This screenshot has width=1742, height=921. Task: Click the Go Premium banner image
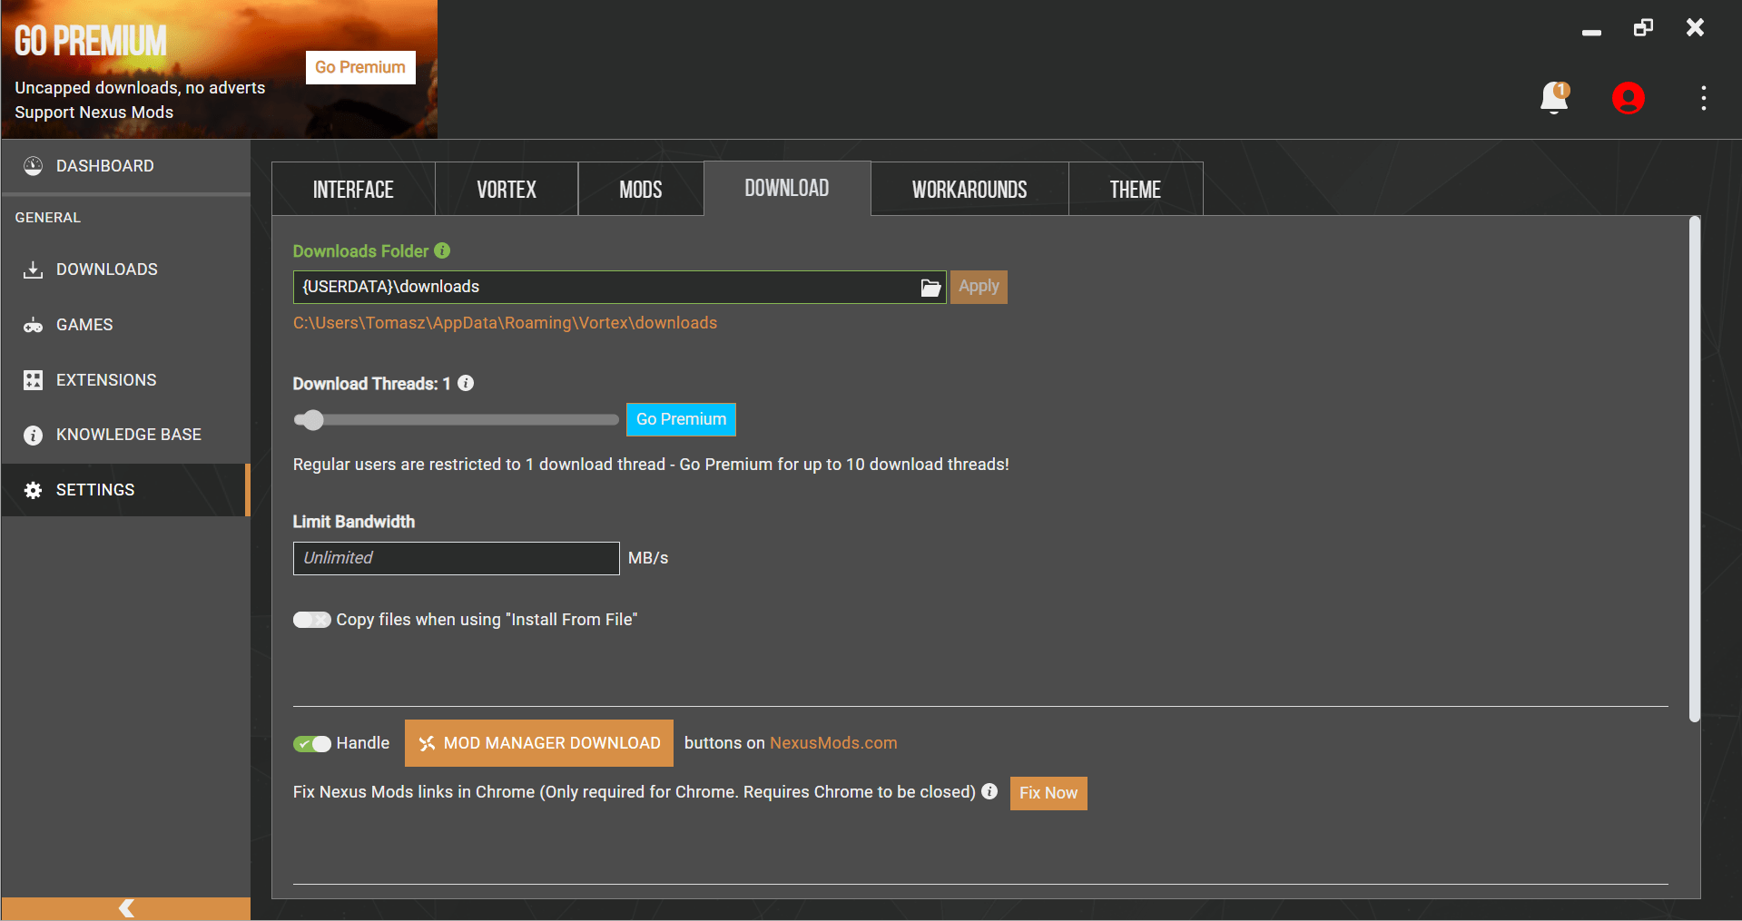coord(219,70)
